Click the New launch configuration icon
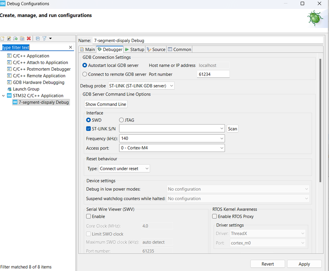 pos(2,38)
